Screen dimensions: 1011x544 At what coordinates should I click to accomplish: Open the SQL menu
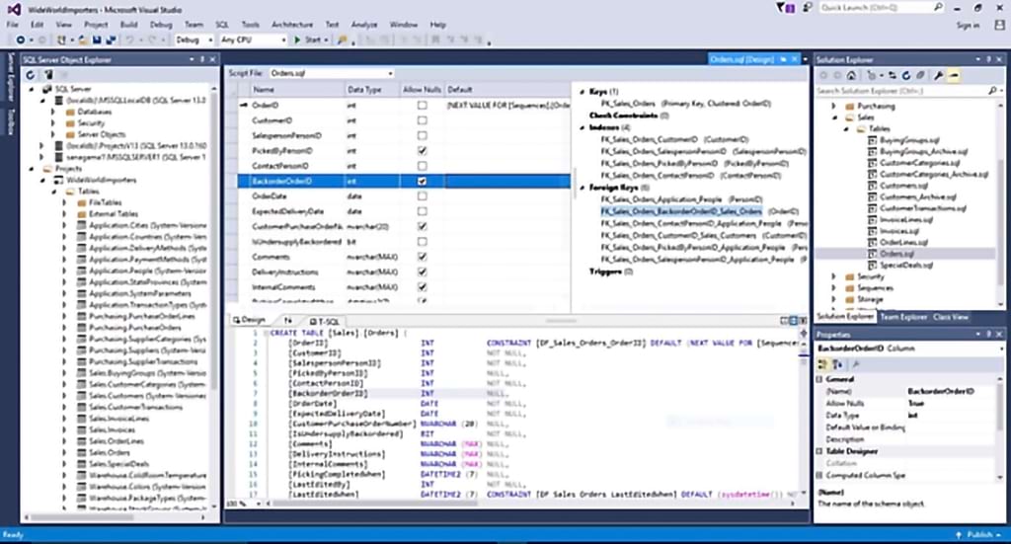point(222,25)
